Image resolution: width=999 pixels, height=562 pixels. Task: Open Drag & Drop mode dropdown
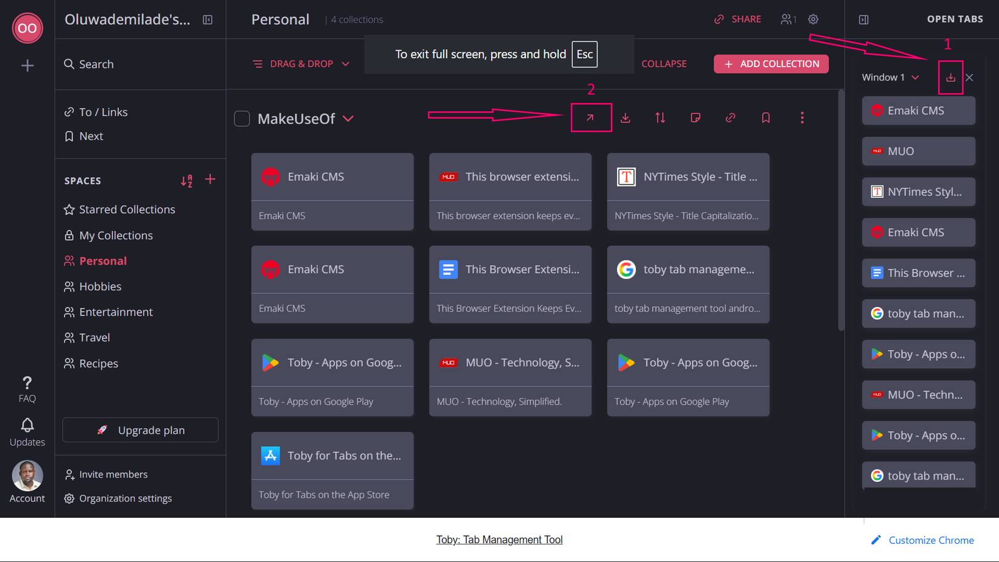[301, 64]
